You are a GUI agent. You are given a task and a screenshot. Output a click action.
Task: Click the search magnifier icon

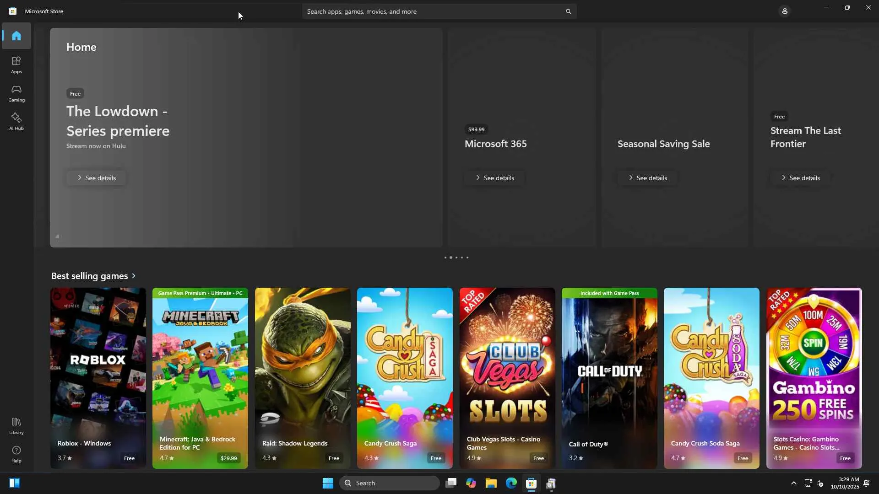(x=568, y=11)
